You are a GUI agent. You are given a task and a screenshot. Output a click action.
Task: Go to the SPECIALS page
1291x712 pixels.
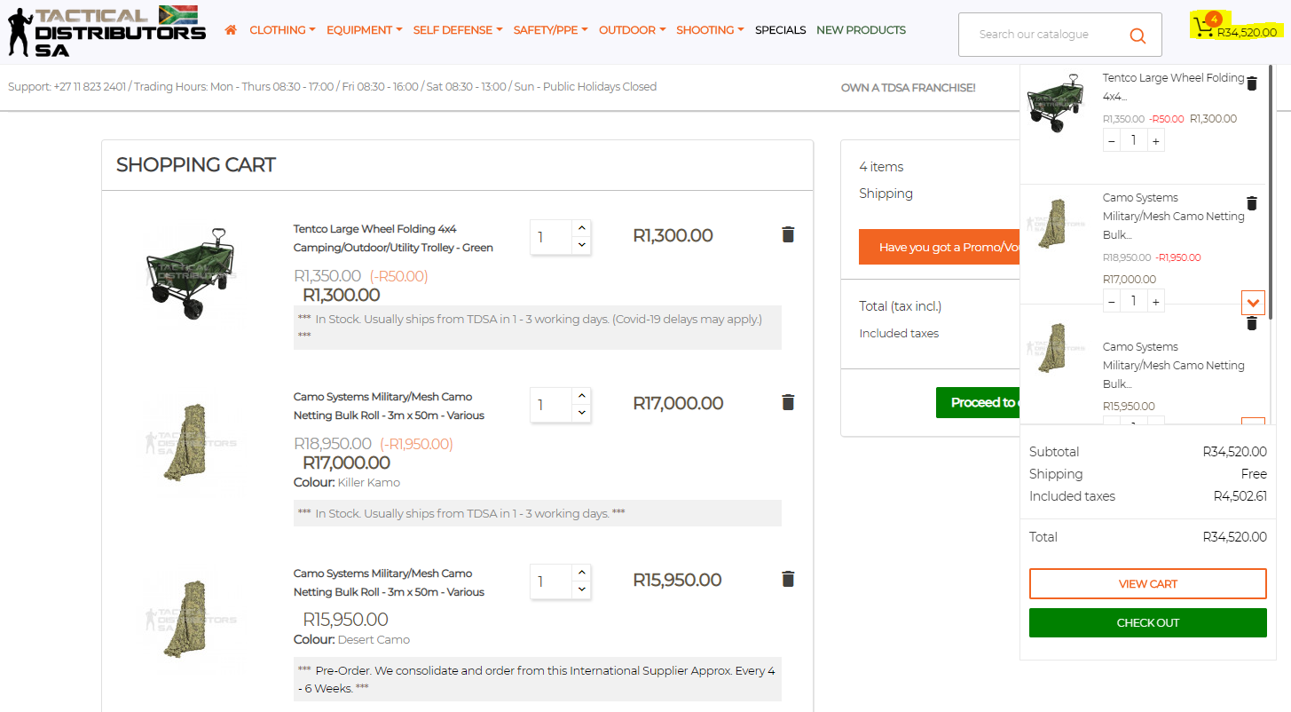coord(780,30)
